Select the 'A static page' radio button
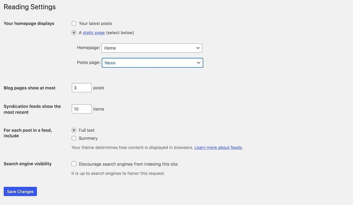 coord(74,32)
